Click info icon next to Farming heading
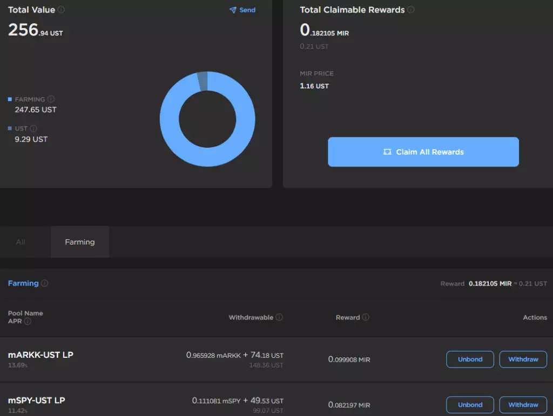Viewport: 553px width, 416px height. [45, 283]
